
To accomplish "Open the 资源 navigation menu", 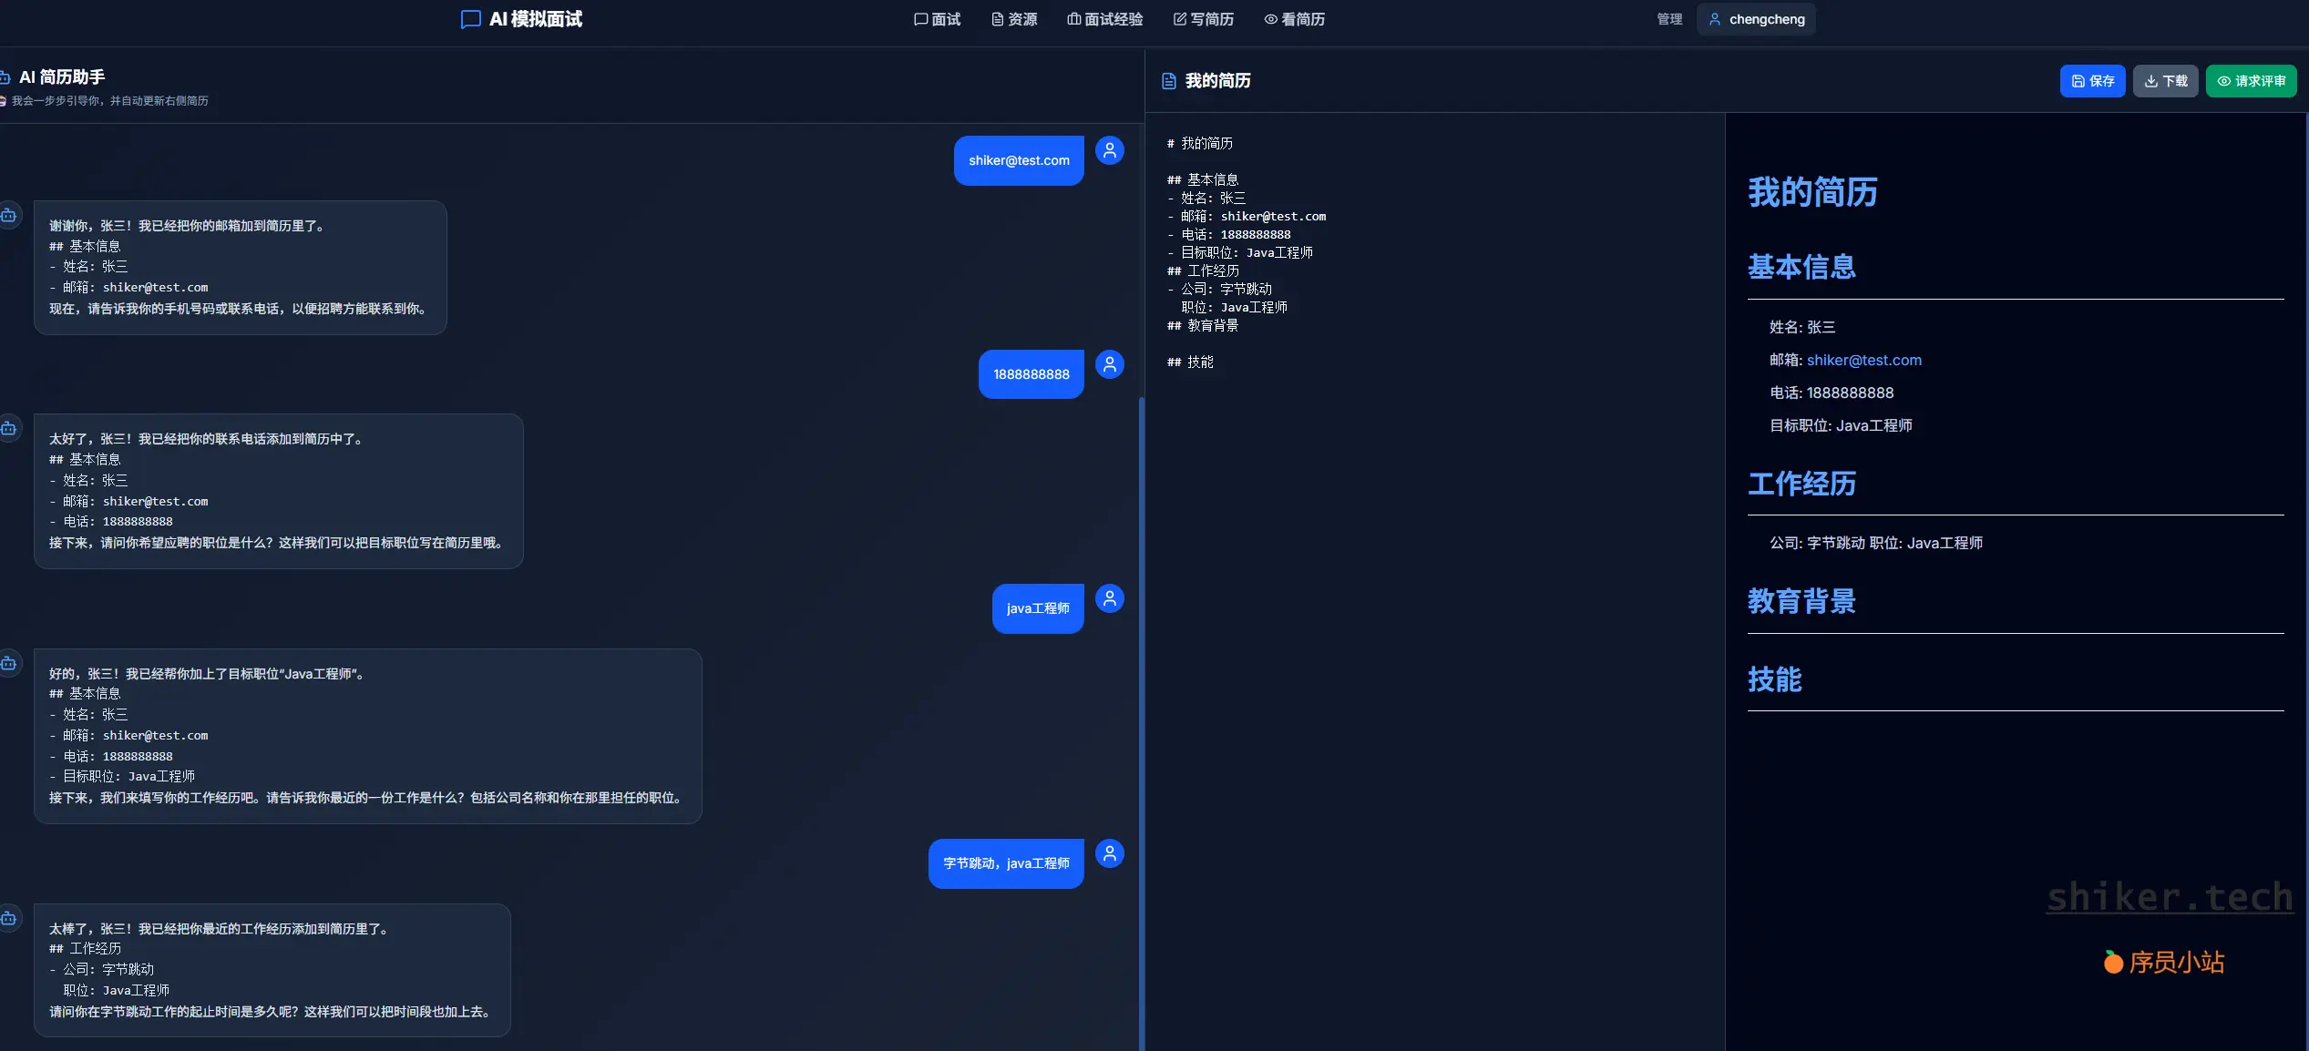I will coord(1014,19).
